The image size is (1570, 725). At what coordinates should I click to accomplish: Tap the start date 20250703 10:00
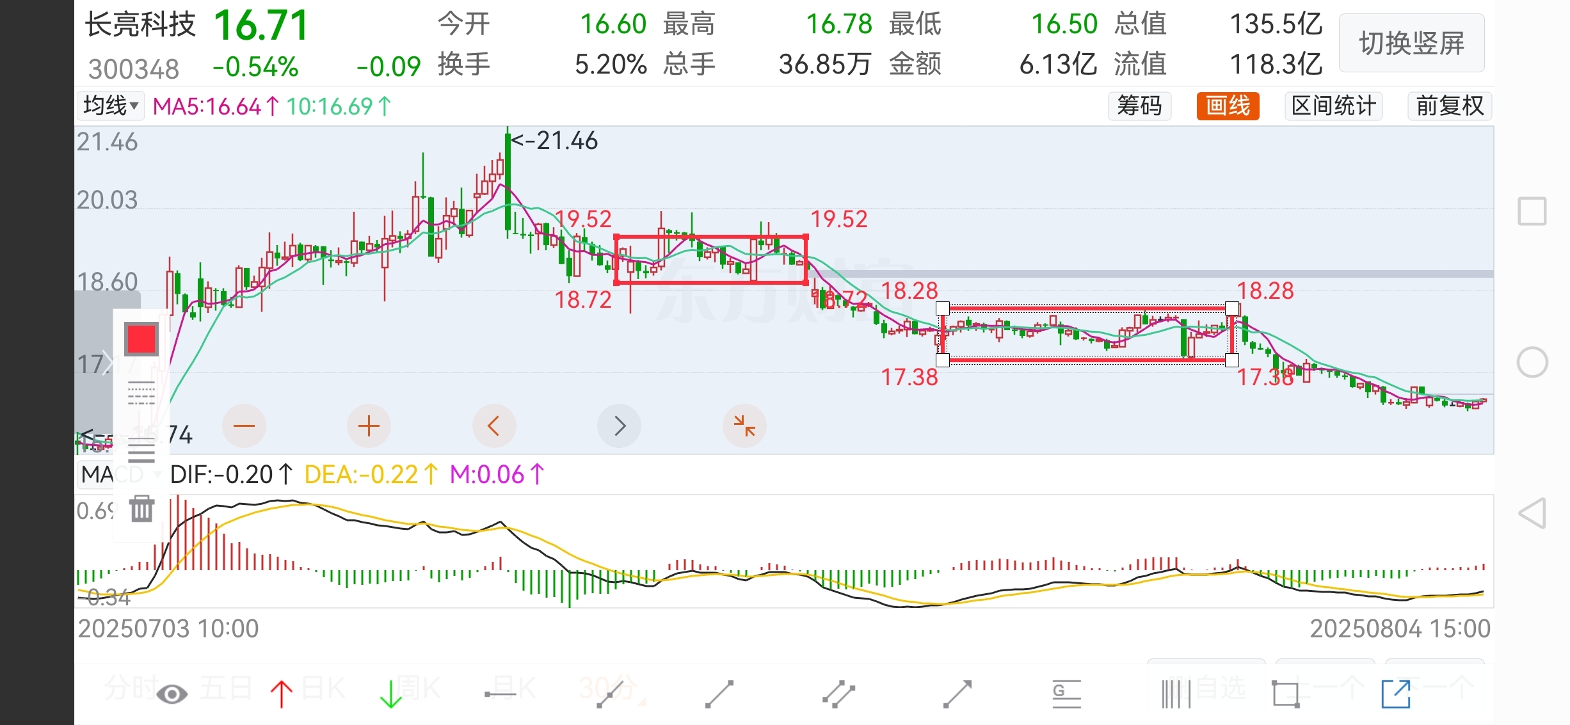168,628
